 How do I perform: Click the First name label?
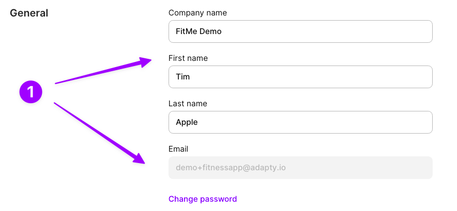click(188, 58)
